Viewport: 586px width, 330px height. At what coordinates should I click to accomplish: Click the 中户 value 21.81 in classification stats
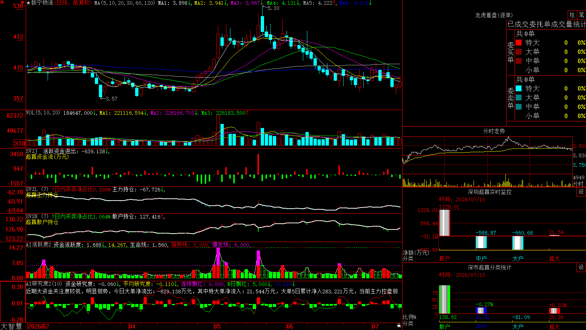tap(483, 317)
